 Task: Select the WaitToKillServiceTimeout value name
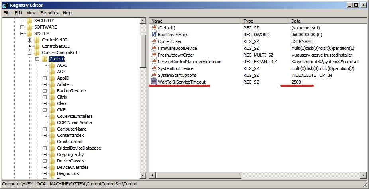(x=182, y=82)
